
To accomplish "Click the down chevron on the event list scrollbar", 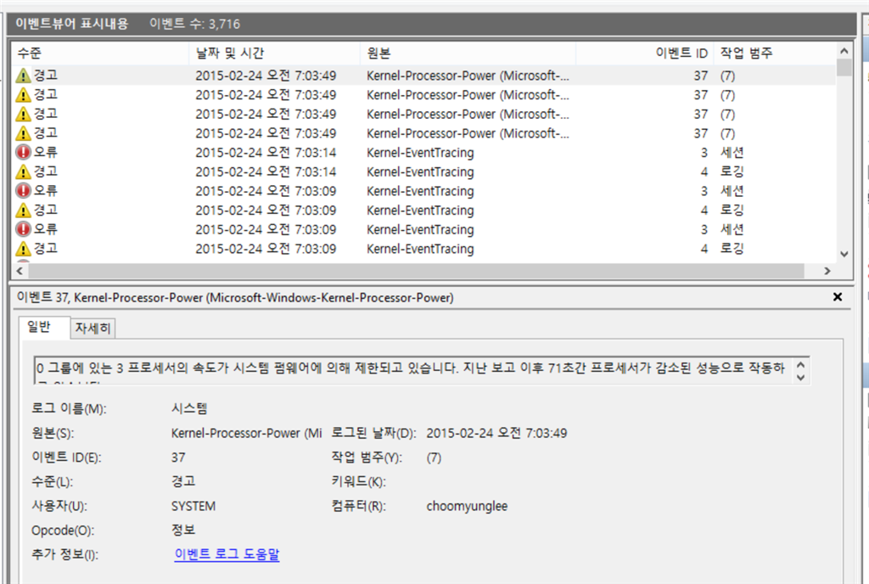I will [x=845, y=252].
